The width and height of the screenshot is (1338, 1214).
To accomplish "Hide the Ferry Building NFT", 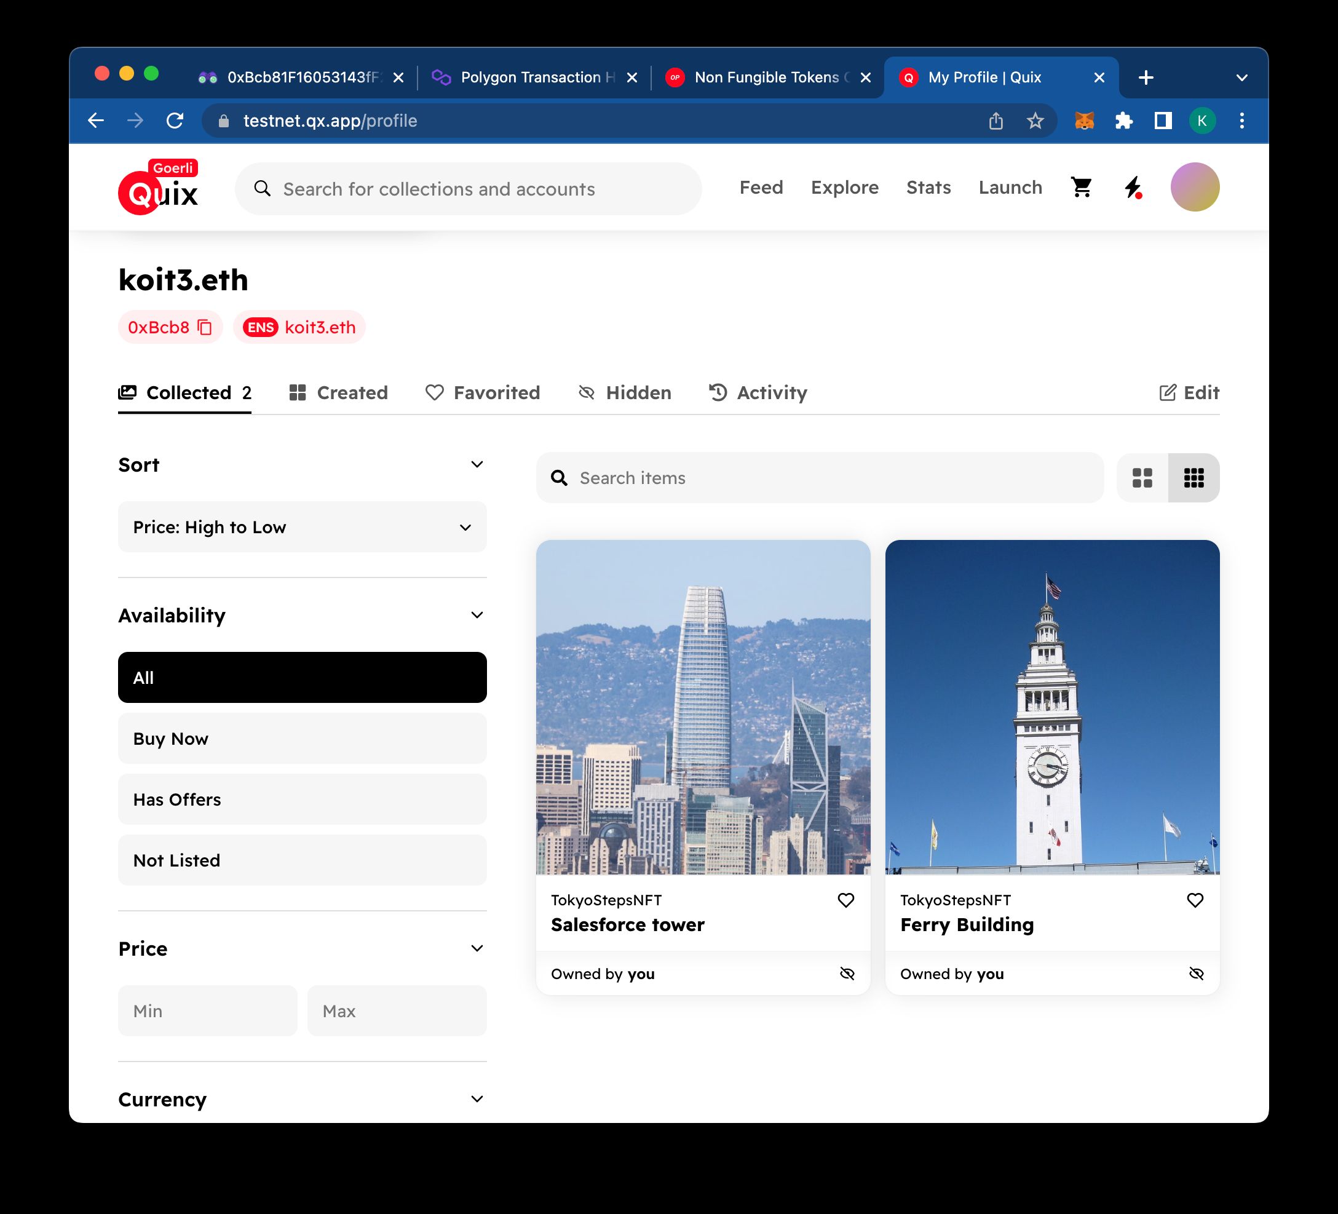I will coord(1196,974).
